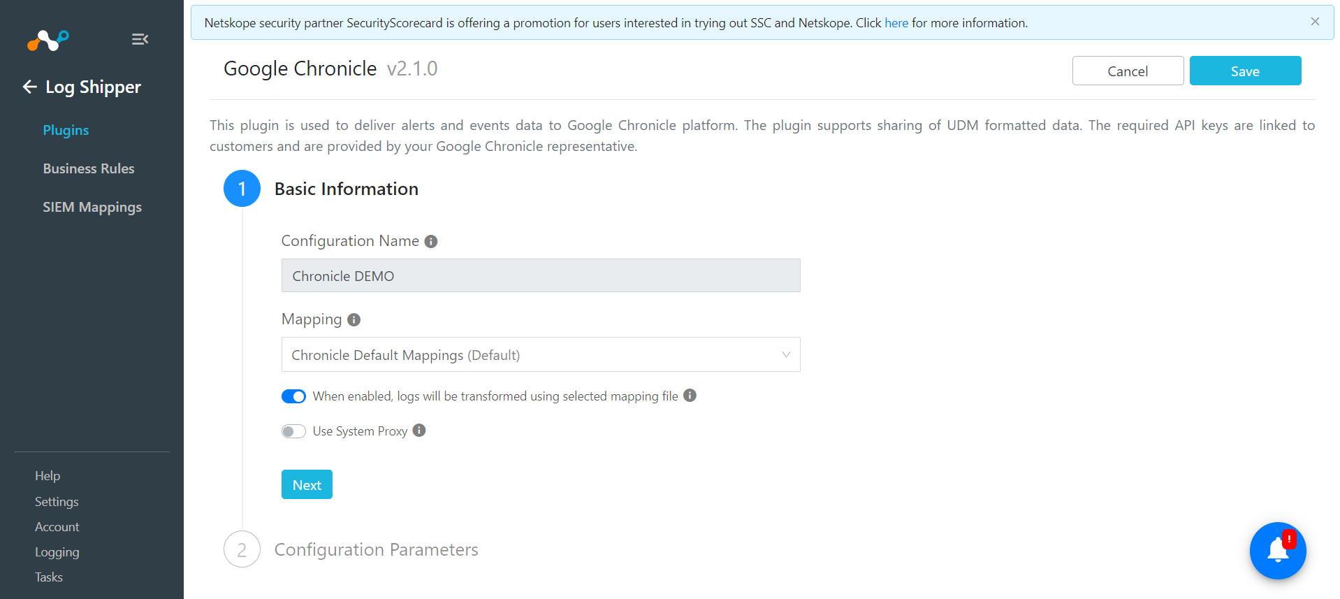Click the info icon next to Use System Proxy
This screenshot has width=1340, height=599.
pos(419,431)
